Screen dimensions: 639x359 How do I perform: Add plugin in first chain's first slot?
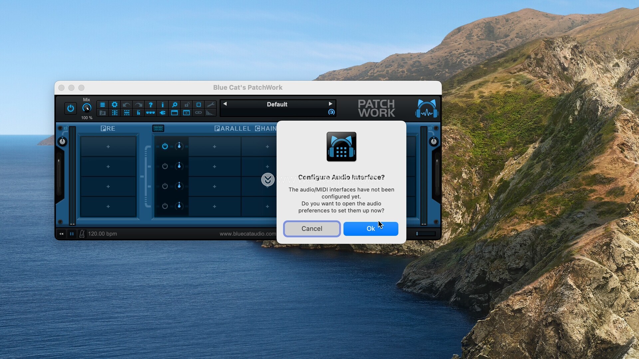pos(215,147)
